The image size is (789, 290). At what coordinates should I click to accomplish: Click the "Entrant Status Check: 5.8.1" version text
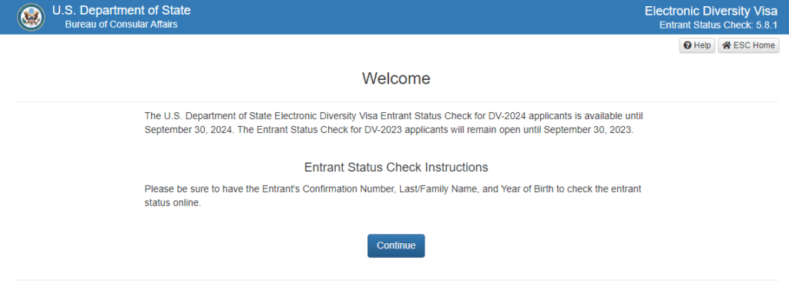click(x=719, y=25)
